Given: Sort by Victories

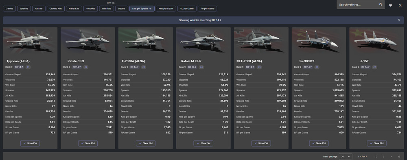Looking at the screenshot, I should tap(91, 9).
